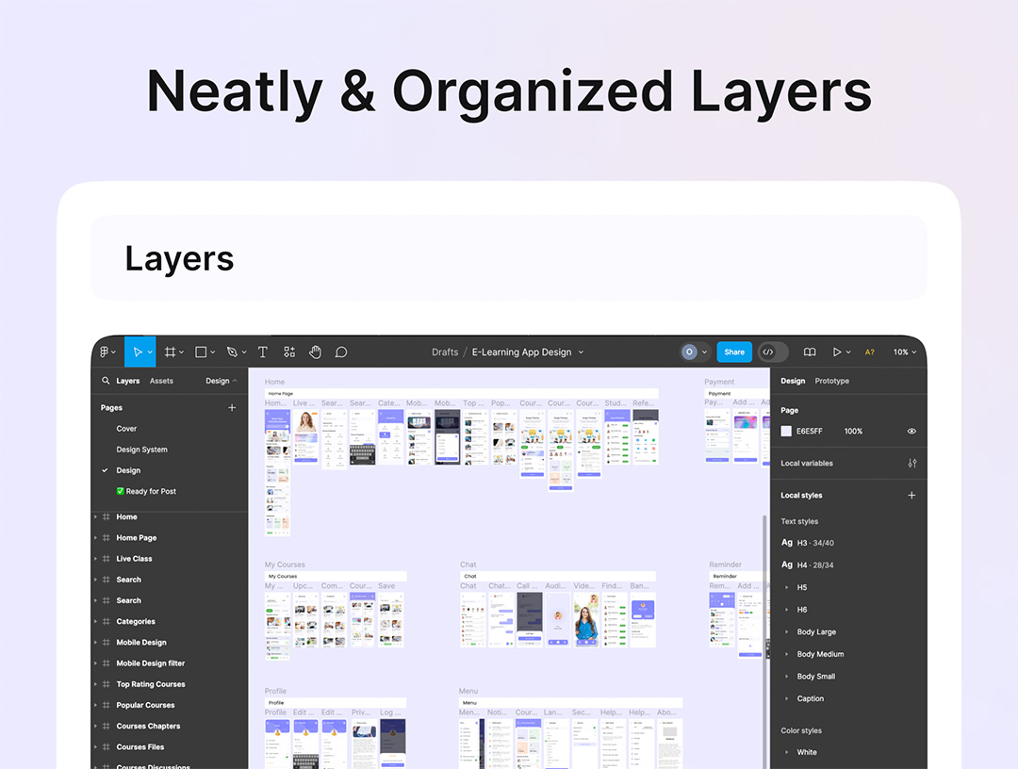Viewport: 1018px width, 769px height.
Task: Select the Move tool
Action: tap(138, 352)
